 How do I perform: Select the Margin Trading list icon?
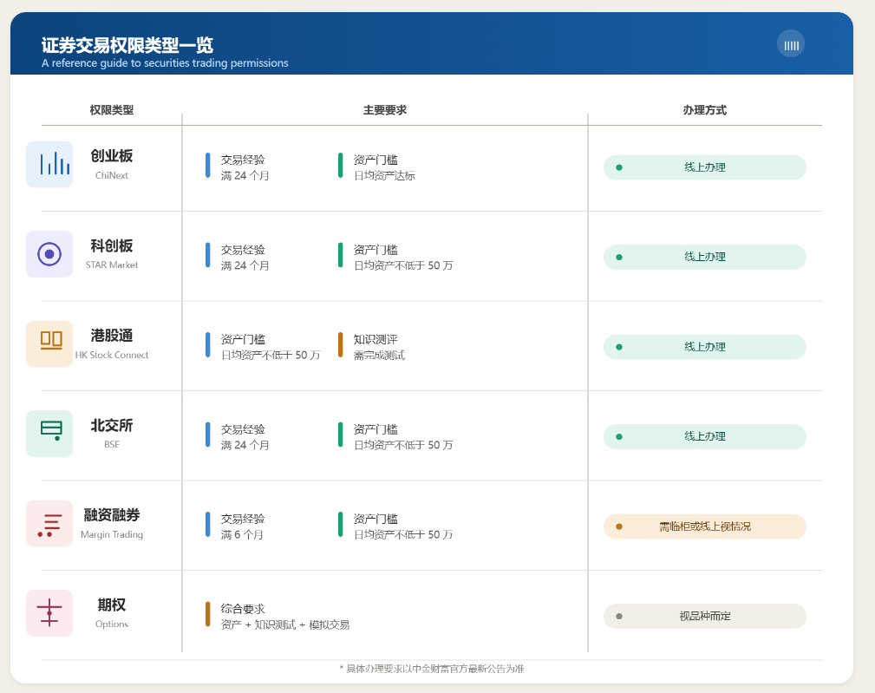[49, 523]
